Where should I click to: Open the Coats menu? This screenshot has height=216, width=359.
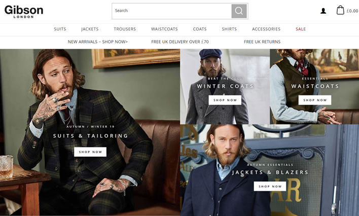[x=200, y=29]
